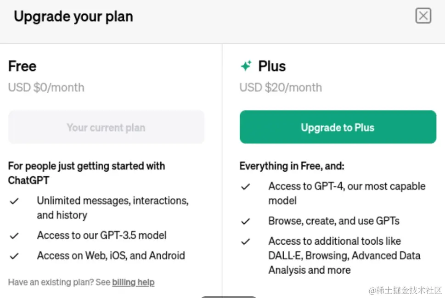Click the USD $0/month price label
This screenshot has height=298, width=445.
point(46,87)
